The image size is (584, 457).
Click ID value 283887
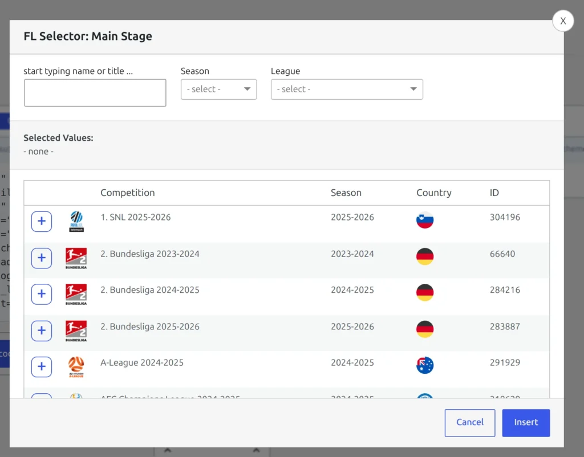click(505, 327)
